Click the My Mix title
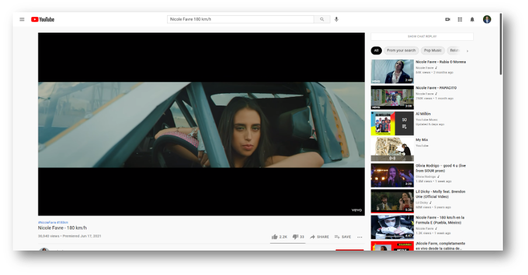The image size is (528, 275). coord(422,140)
